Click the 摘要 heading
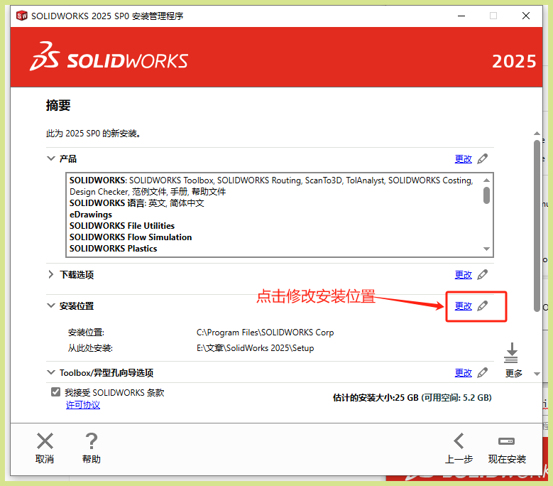Image resolution: width=553 pixels, height=486 pixels. [x=58, y=105]
